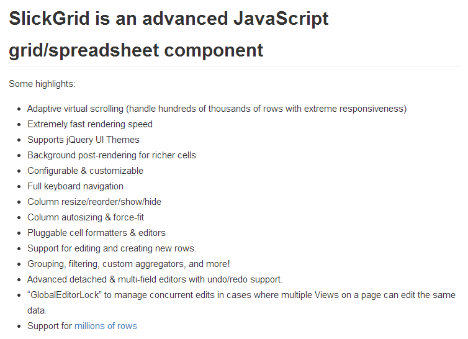This screenshot has width=468, height=339.
Task: Click the 'SlickGrid is an advanced JavaScript' heading
Action: tap(169, 19)
